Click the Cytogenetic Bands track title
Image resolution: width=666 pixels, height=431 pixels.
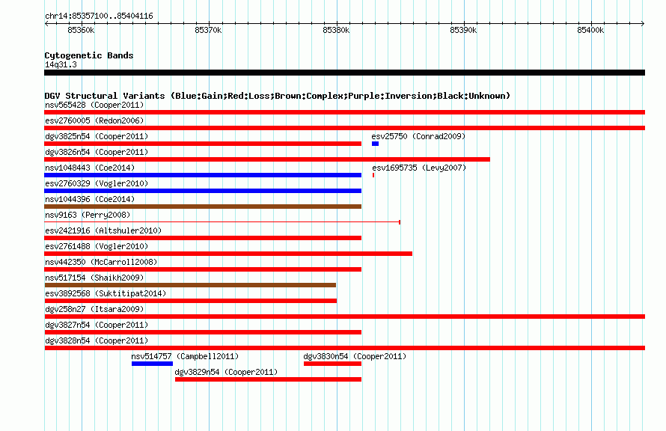tap(89, 55)
